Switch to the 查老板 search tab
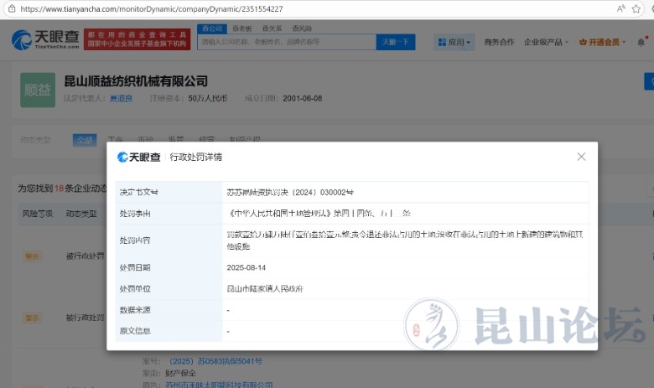The height and width of the screenshot is (388, 654). click(241, 28)
